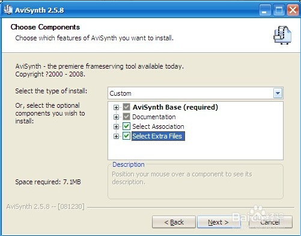Expand the Select Extra Files node
The height and width of the screenshot is (236, 301).
116,136
